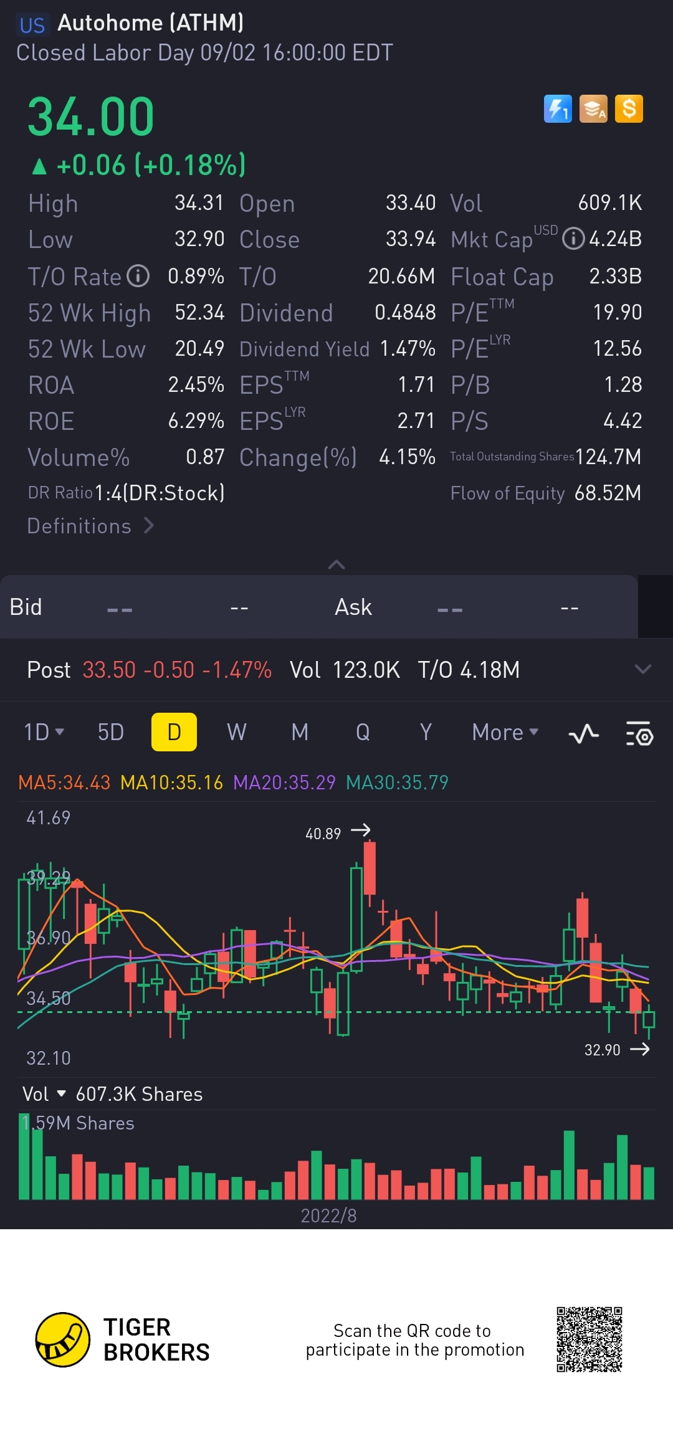
Task: Tap the blue lightning badge icon
Action: (558, 109)
